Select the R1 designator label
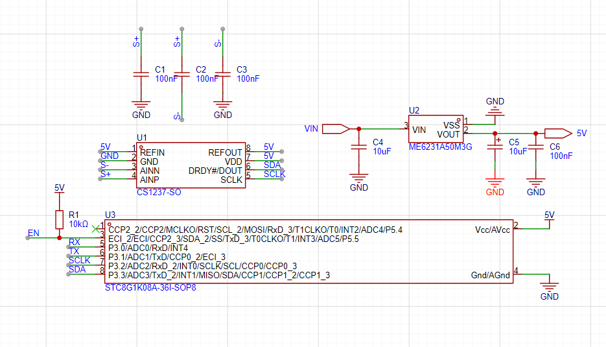606x347 pixels. [x=73, y=215]
